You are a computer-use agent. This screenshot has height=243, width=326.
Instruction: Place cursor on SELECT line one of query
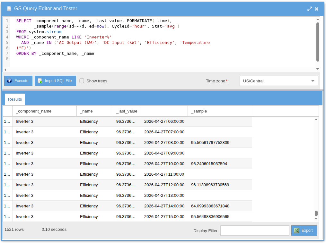click(x=94, y=21)
